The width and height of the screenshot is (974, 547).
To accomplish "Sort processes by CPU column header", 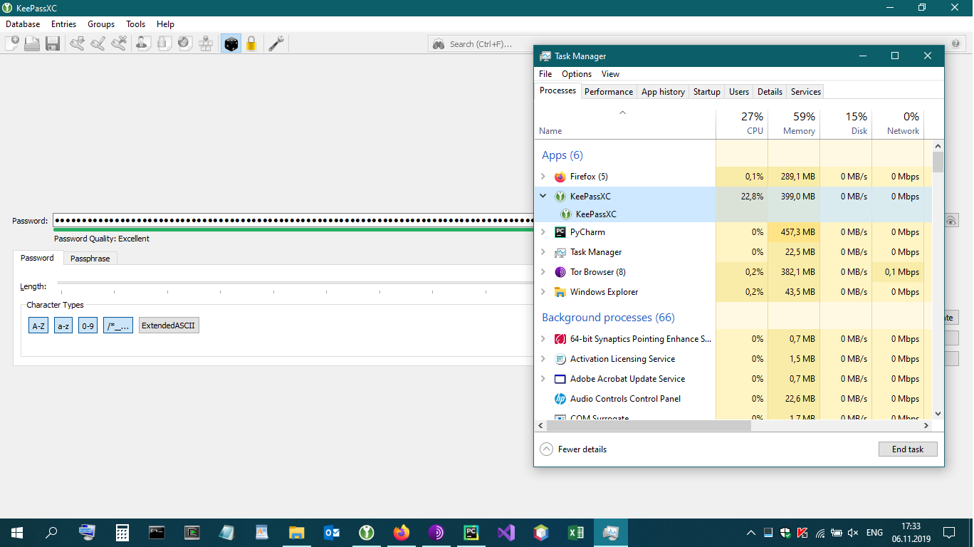I will click(x=742, y=123).
